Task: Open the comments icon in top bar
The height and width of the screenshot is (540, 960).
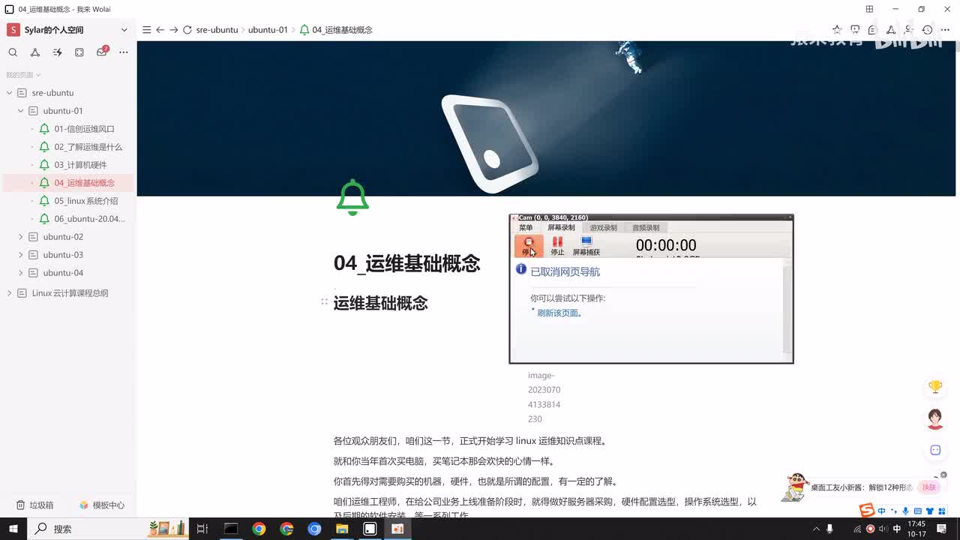Action: click(x=872, y=30)
